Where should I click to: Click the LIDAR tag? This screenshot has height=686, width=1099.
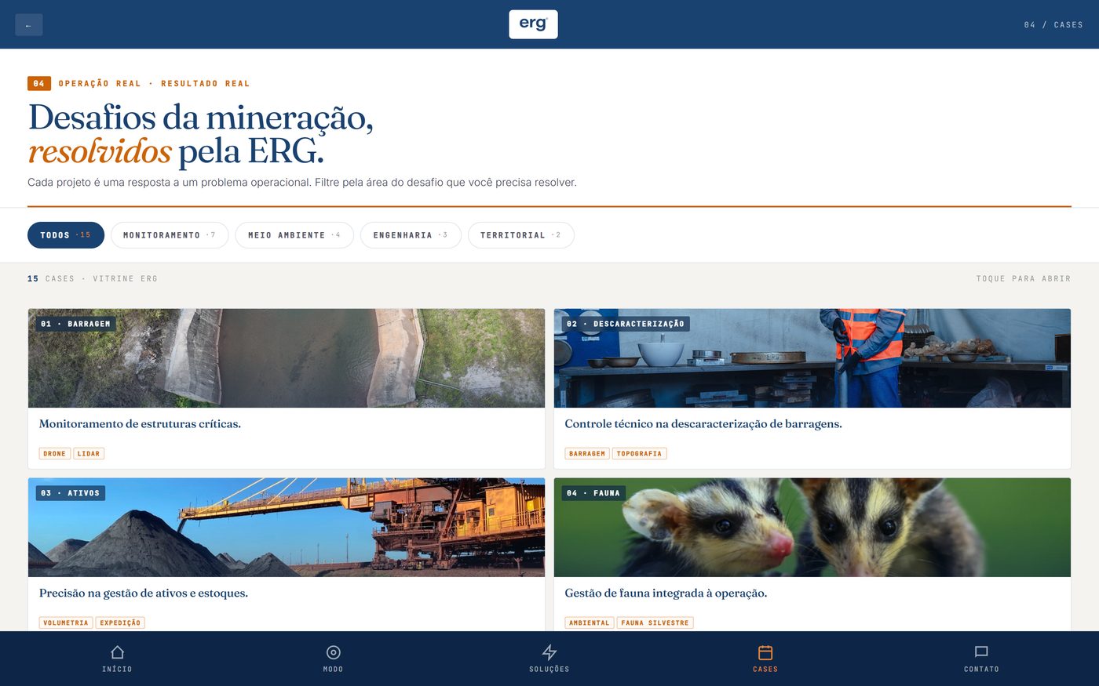click(89, 454)
